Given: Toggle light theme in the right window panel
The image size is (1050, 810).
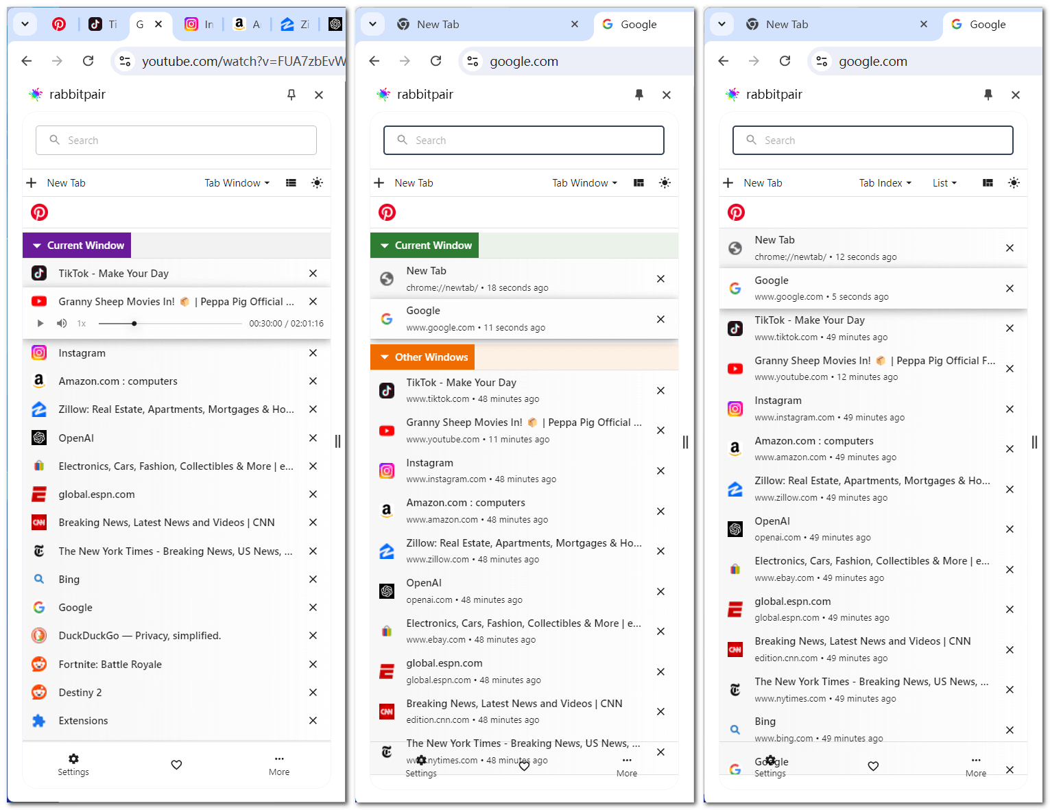Looking at the screenshot, I should click(1014, 182).
